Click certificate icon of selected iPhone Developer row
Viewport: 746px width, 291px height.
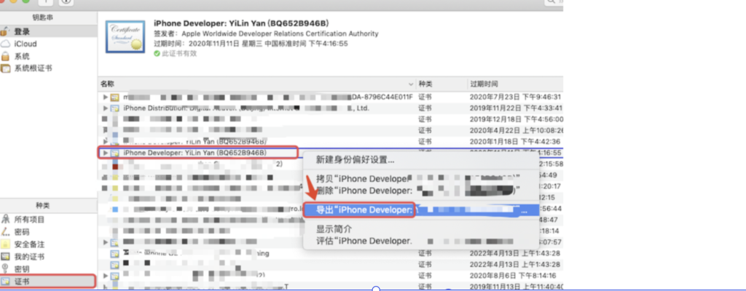point(114,153)
